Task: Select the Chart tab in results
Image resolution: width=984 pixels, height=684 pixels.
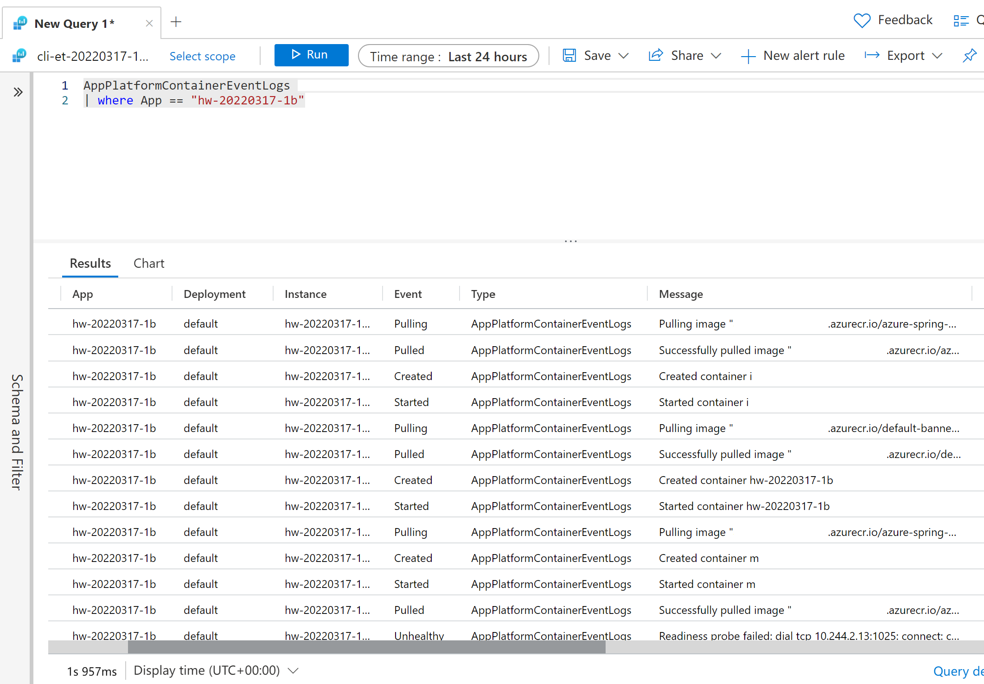Action: (149, 263)
